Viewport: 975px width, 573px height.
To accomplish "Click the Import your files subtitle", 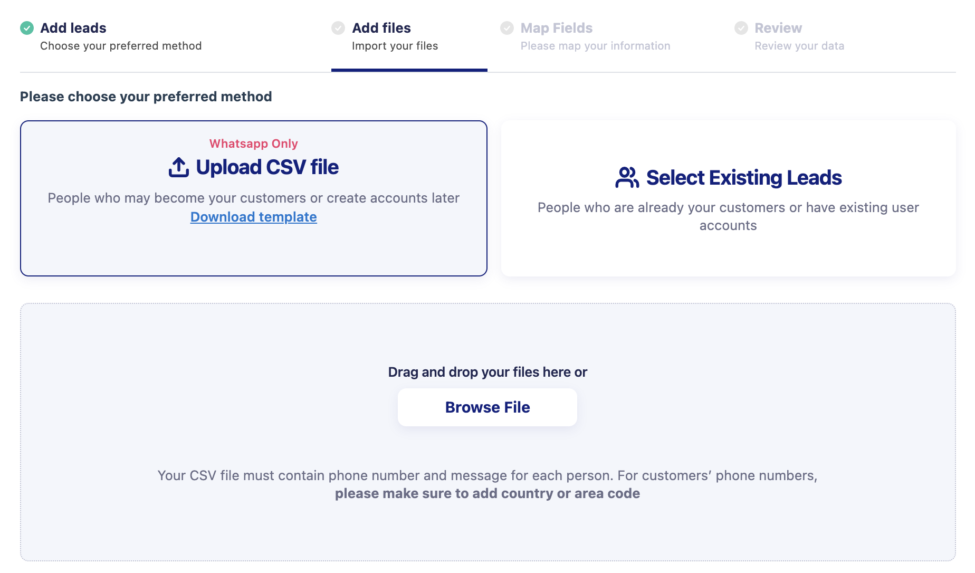I will point(395,46).
